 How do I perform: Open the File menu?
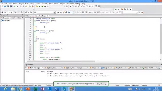pyautogui.click(x=2, y=4)
